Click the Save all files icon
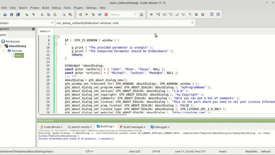 click(x=18, y=15)
